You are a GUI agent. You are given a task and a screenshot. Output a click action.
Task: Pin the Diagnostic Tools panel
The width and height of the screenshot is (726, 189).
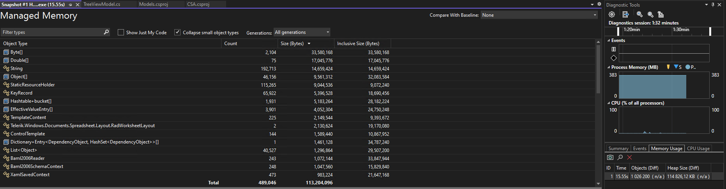(713, 5)
